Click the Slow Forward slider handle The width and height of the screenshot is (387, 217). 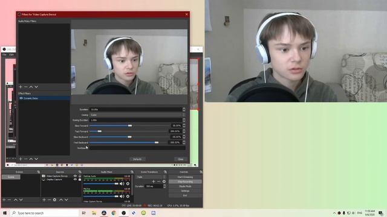coord(130,125)
